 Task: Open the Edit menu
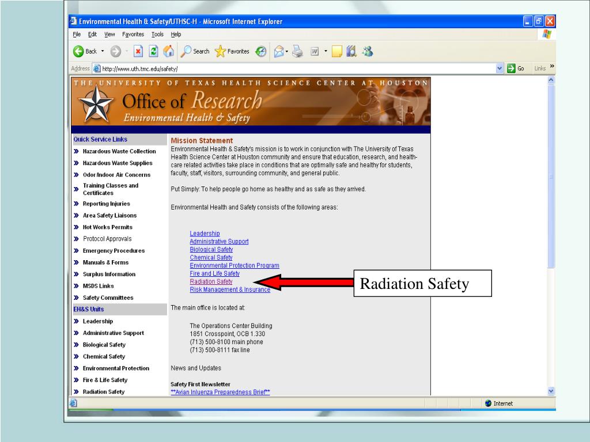tap(92, 34)
